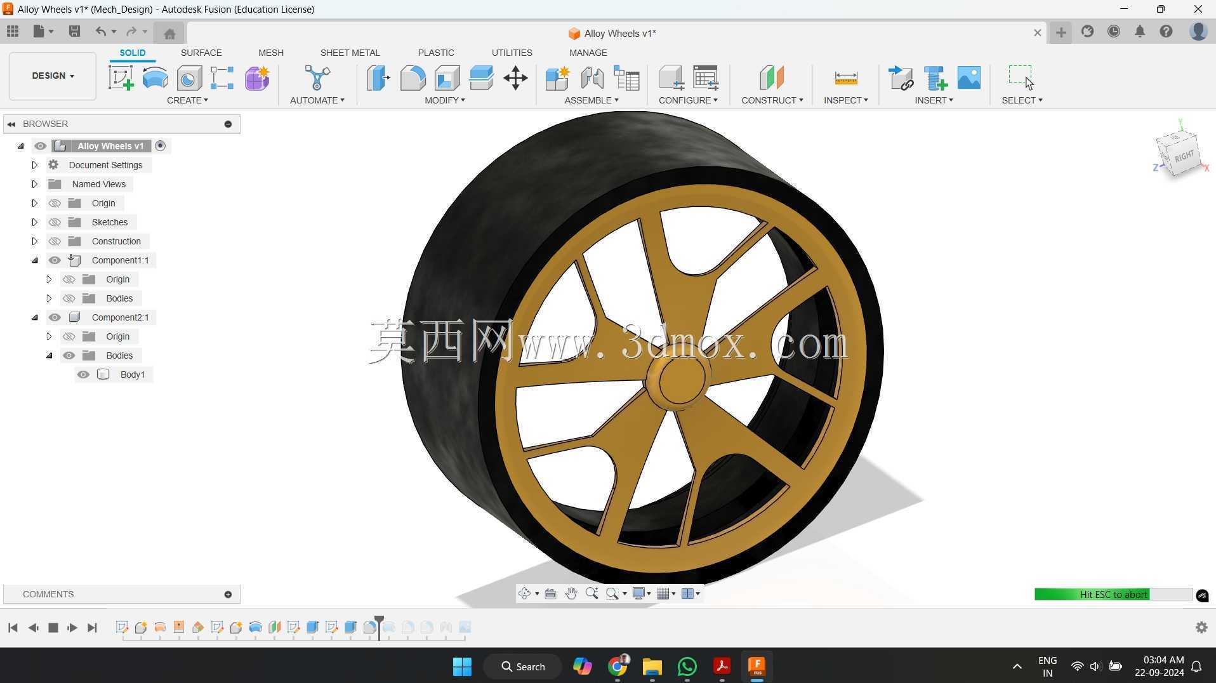The width and height of the screenshot is (1216, 683).
Task: Hide Body1 using its eye icon
Action: (83, 375)
